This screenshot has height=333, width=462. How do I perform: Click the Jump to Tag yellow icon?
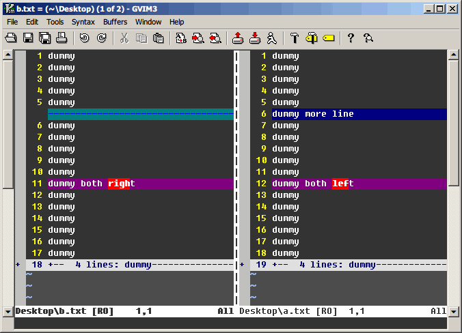coord(329,38)
